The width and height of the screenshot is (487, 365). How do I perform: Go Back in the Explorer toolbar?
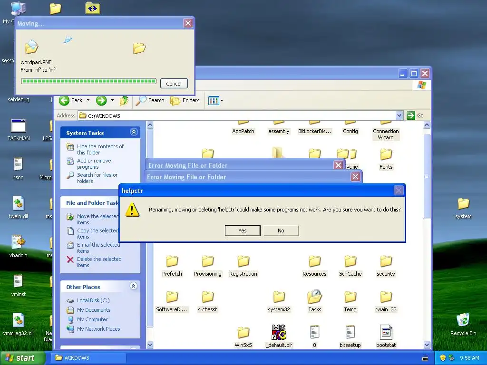point(71,100)
